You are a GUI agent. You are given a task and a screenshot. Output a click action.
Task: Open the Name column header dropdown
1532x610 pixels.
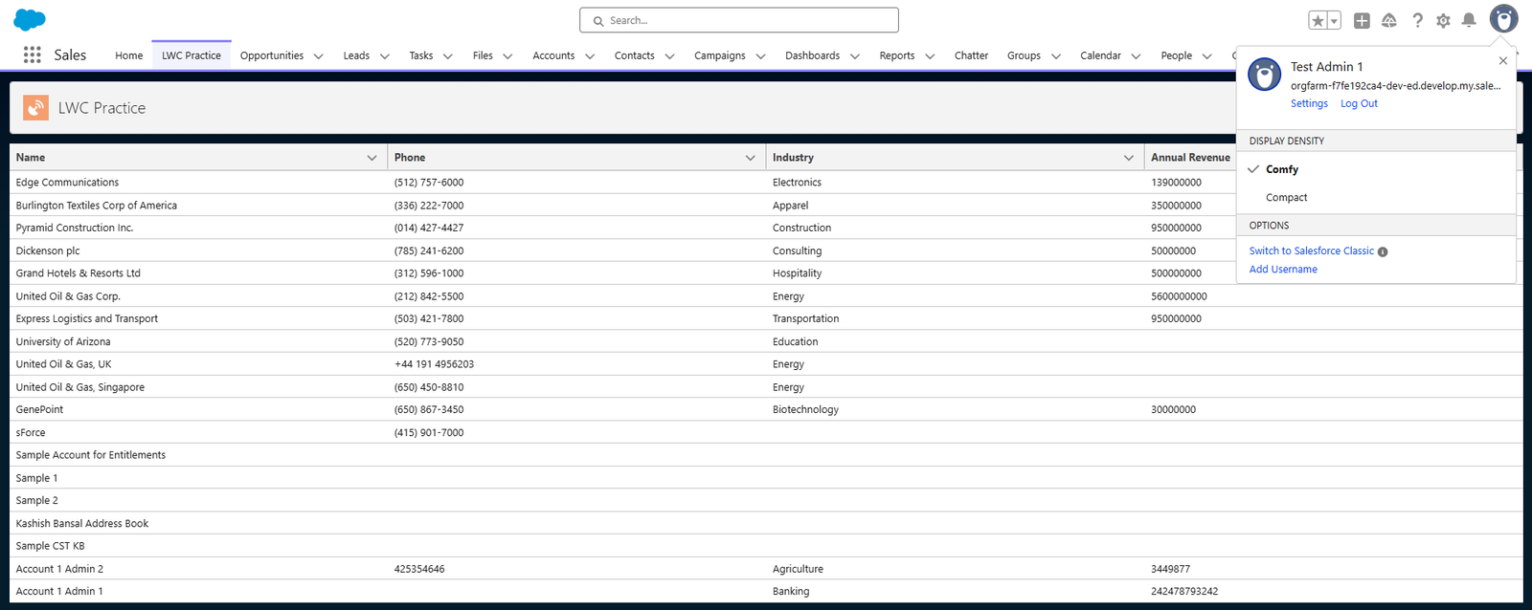[x=372, y=158]
